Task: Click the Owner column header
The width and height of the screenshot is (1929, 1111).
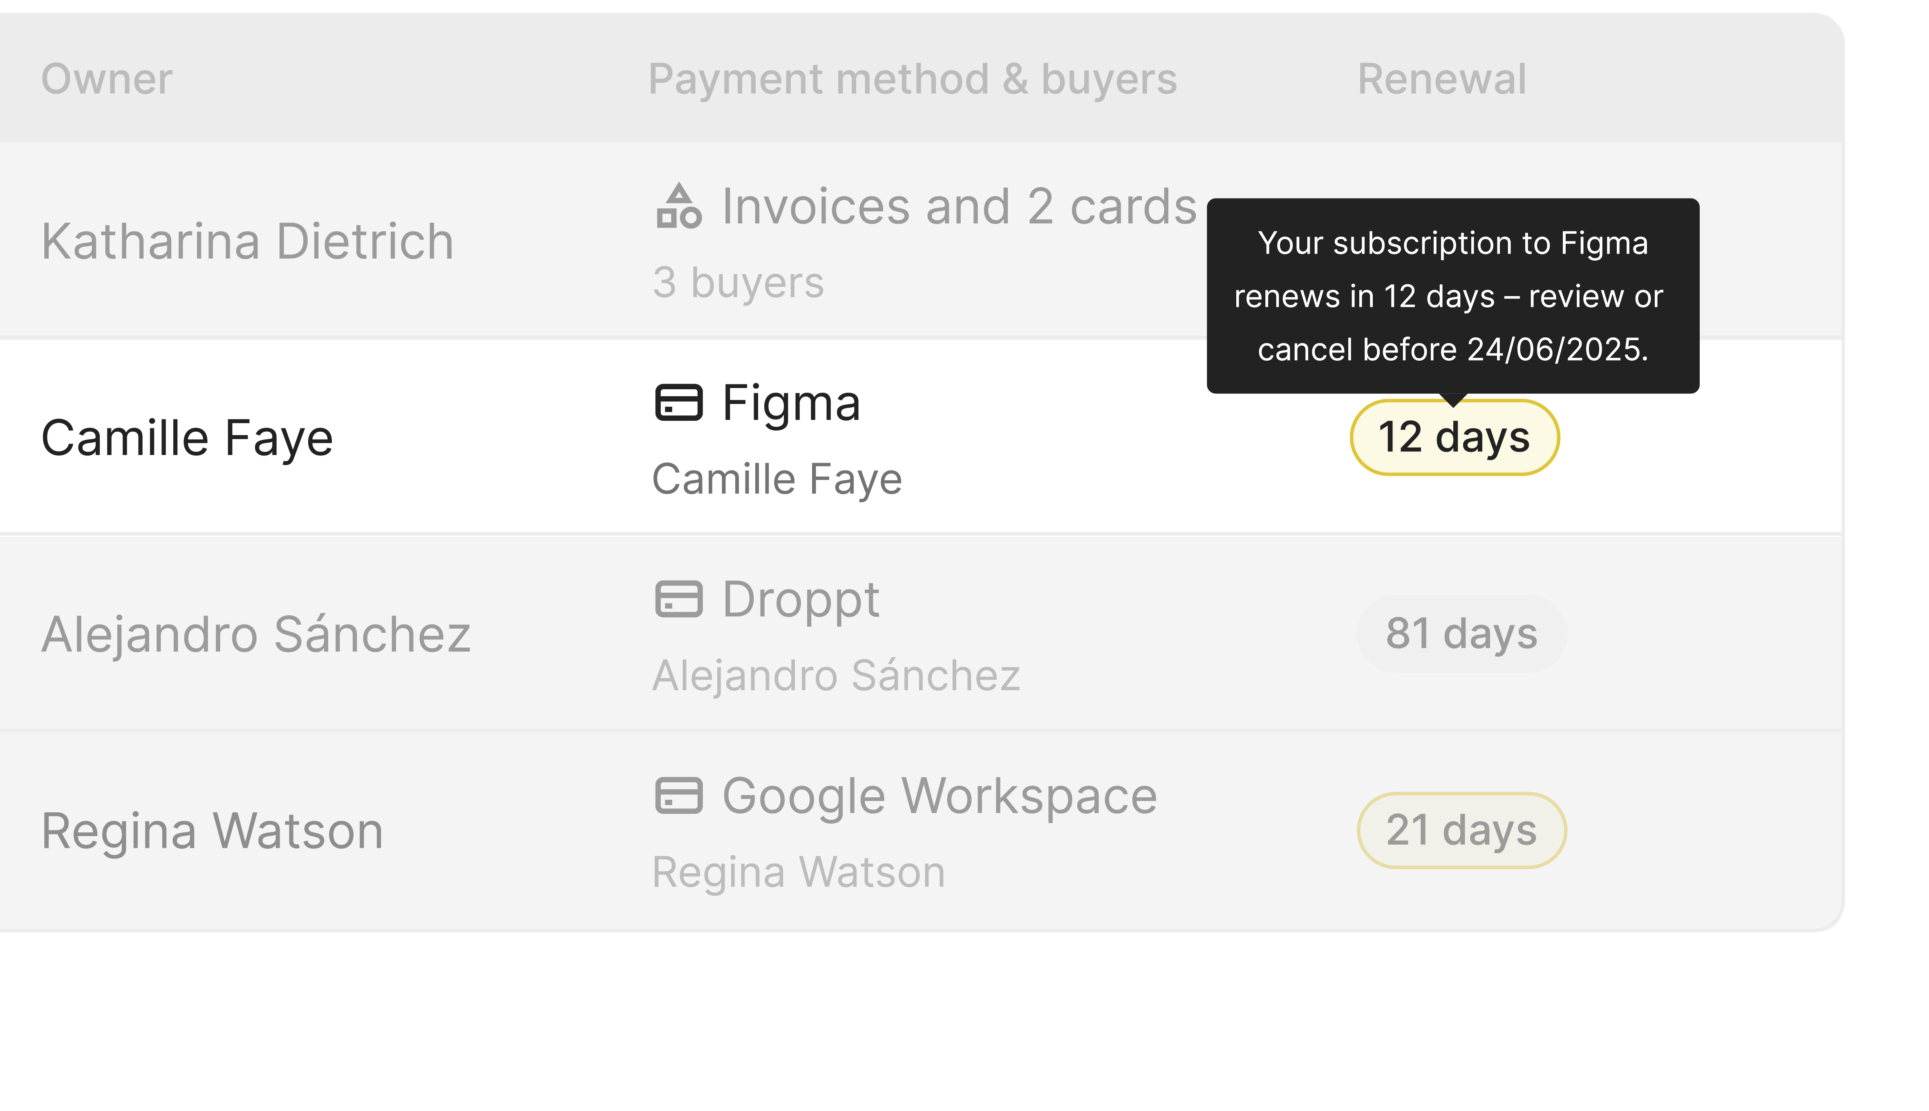Action: (107, 78)
